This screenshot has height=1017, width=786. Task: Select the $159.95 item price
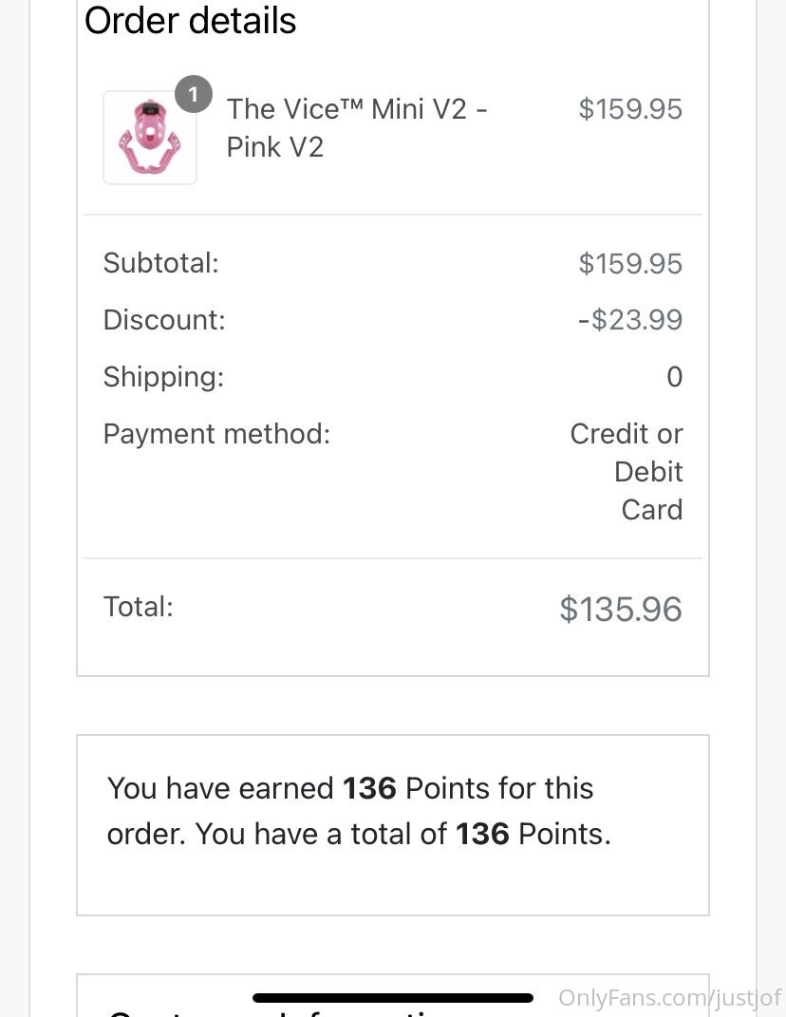[630, 109]
